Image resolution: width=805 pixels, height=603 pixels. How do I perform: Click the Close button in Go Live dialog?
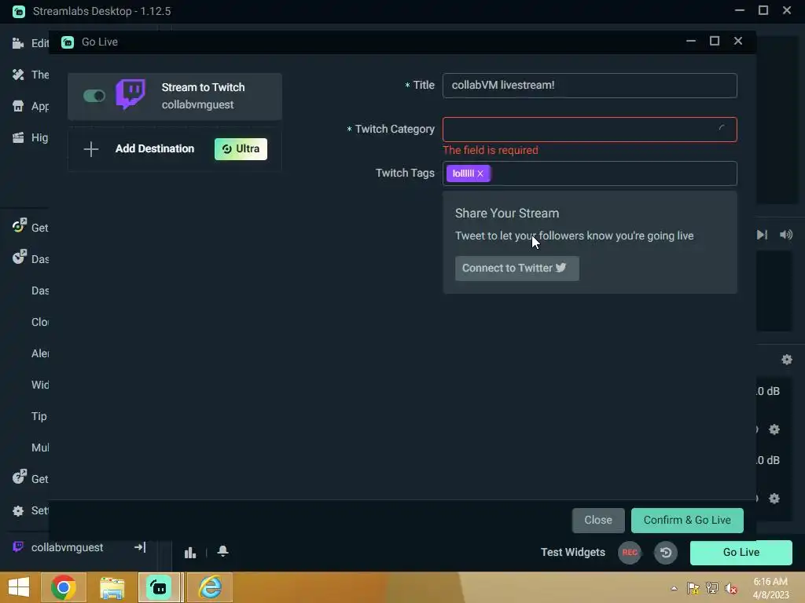tap(598, 520)
